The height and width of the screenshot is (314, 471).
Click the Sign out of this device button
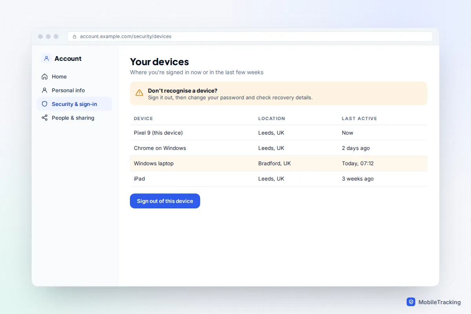coord(165,201)
